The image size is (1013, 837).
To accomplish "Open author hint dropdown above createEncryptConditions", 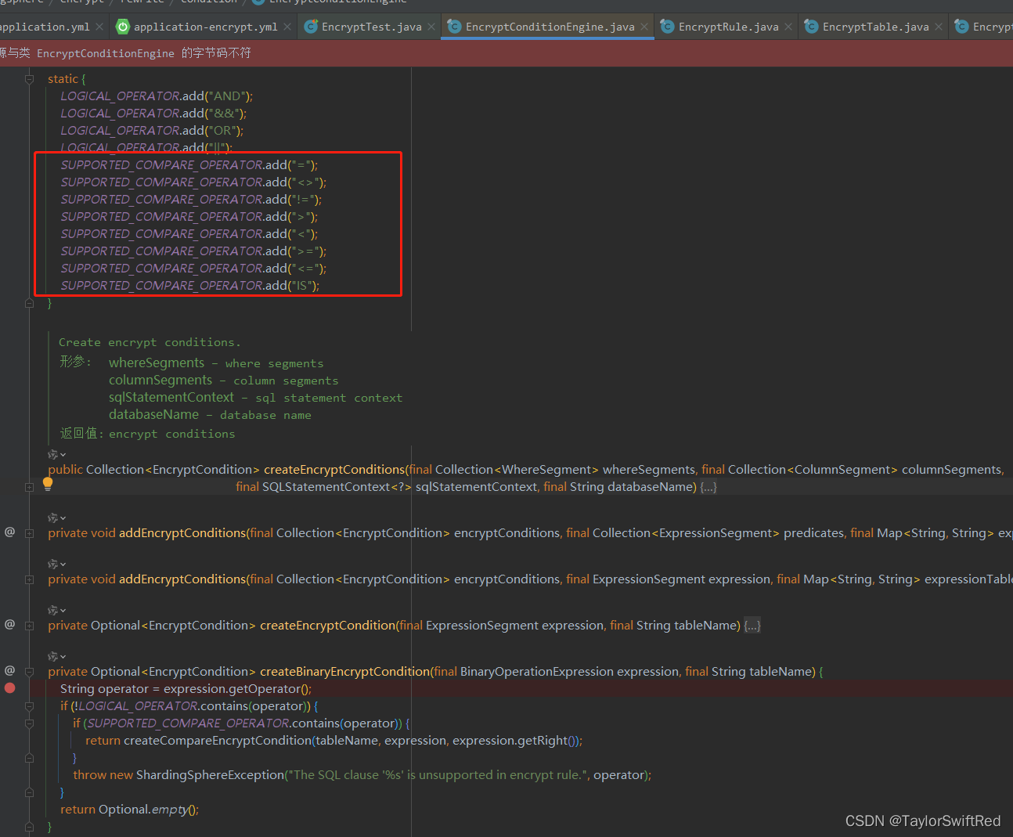I will pos(56,454).
